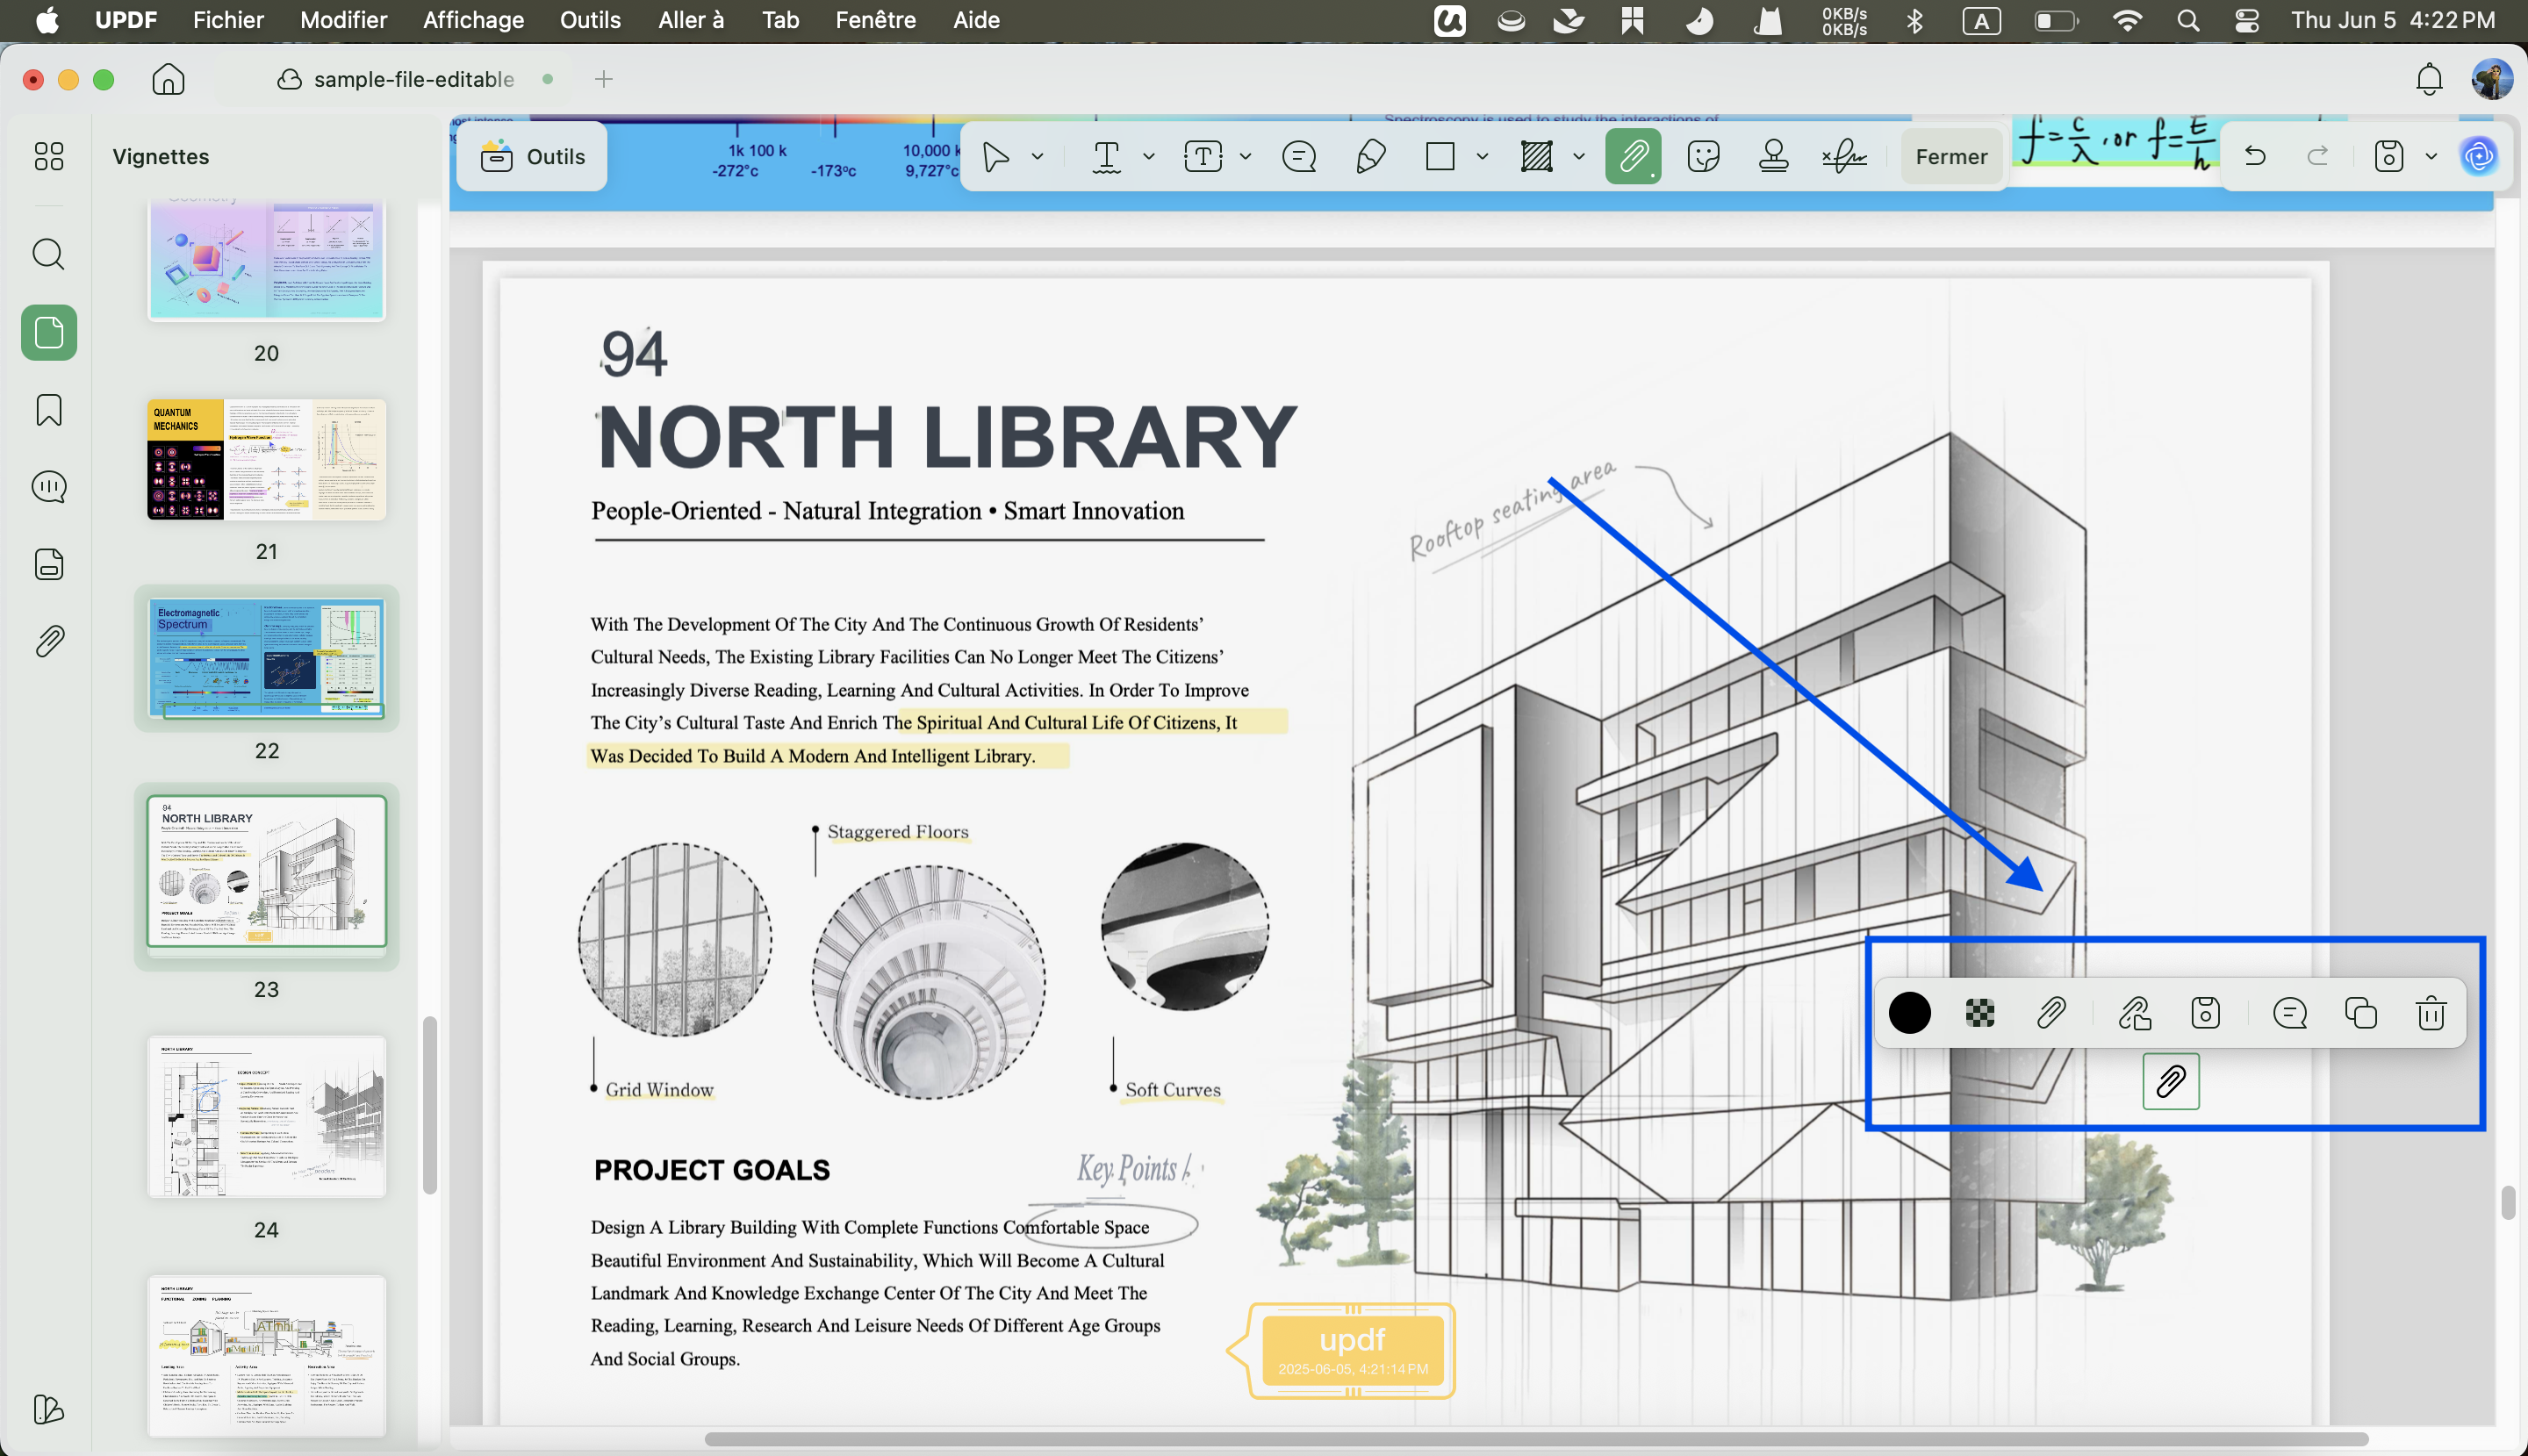The height and width of the screenshot is (1456, 2528).
Task: Select the sticky note comment tool
Action: pyautogui.click(x=1299, y=157)
